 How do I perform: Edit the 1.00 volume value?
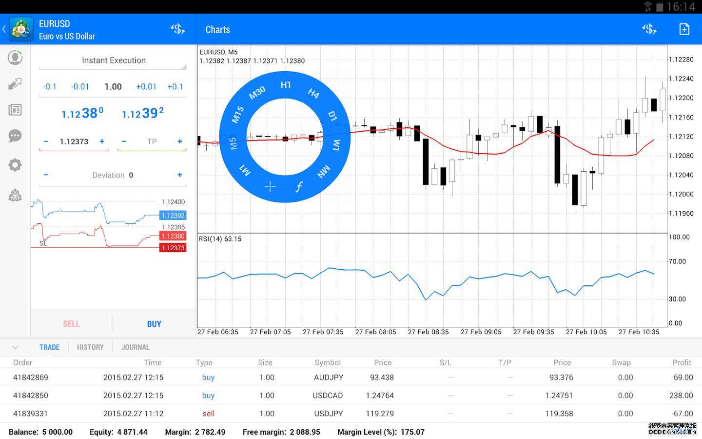113,87
